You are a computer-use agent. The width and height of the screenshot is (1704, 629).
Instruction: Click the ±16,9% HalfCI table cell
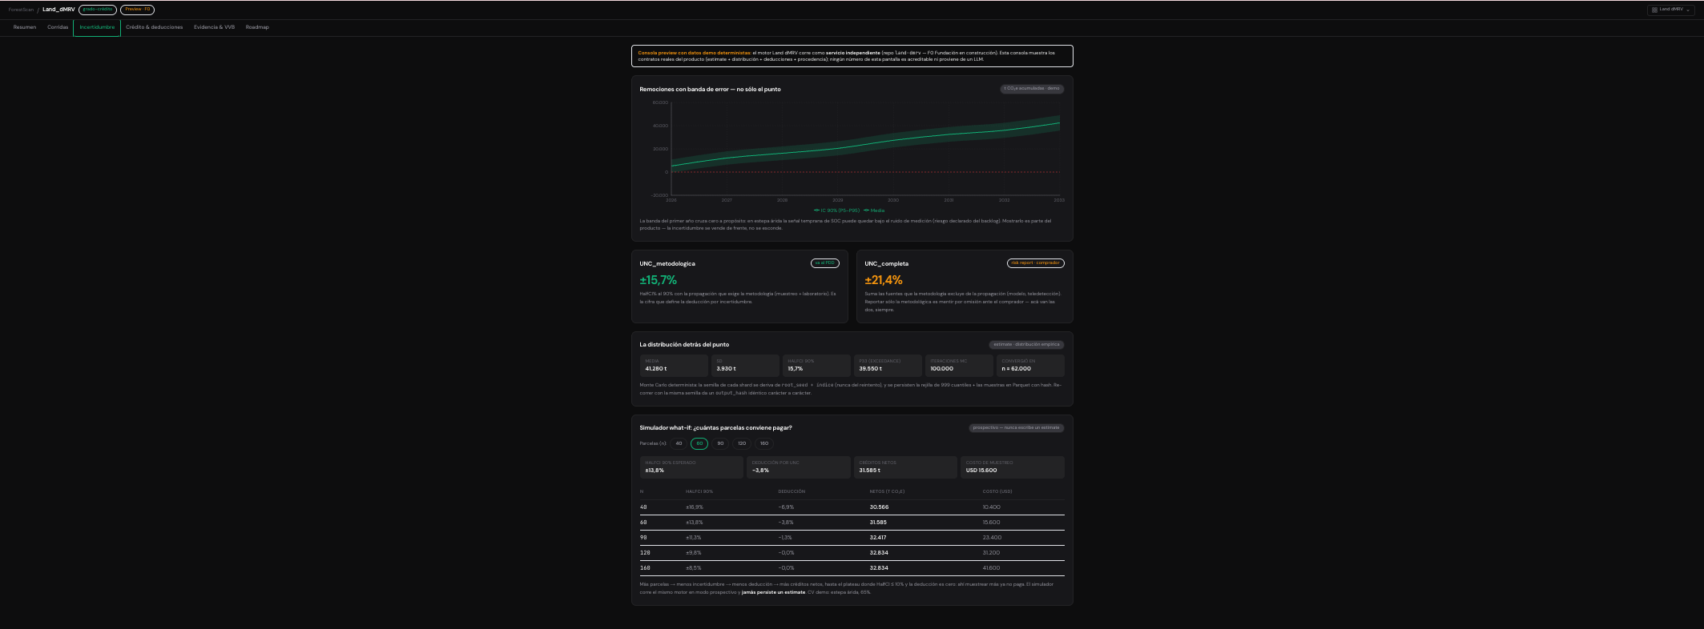pyautogui.click(x=695, y=507)
